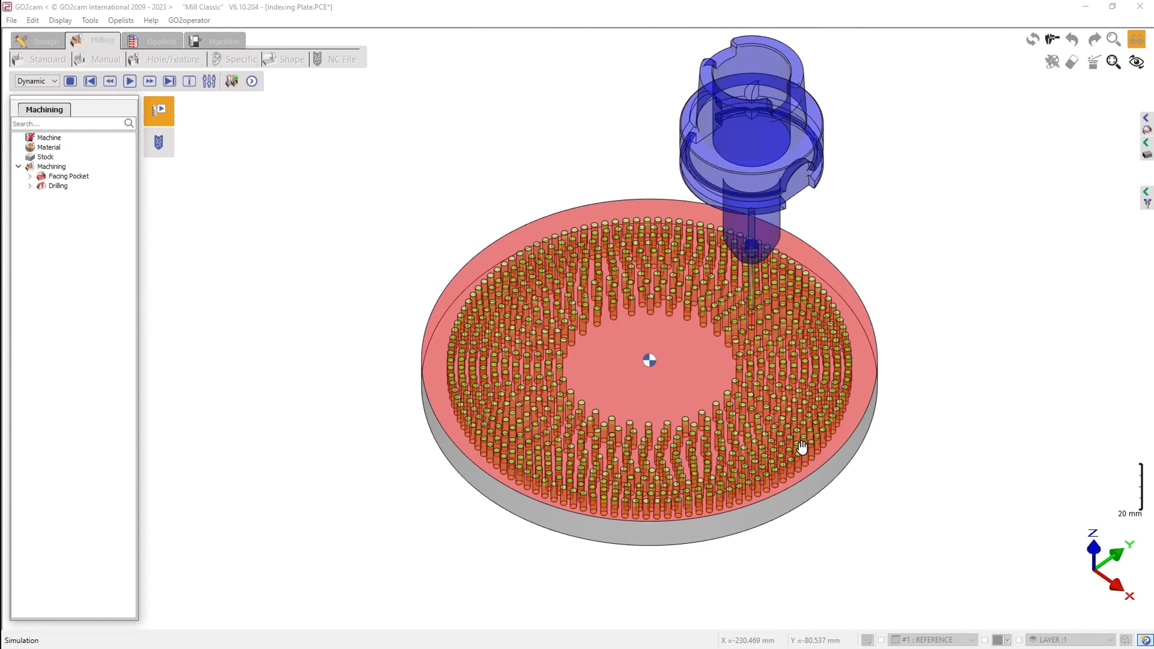Click the magic wand hat icon
The width and height of the screenshot is (1154, 649).
click(1093, 62)
